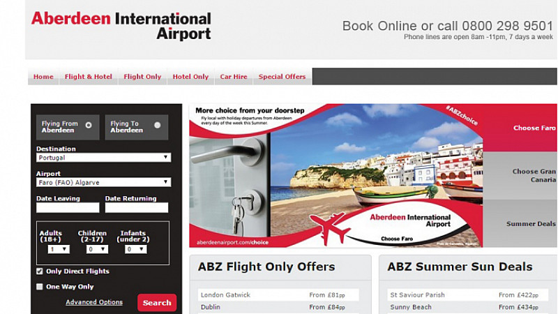Open the Children count dropdown
Screen dimensions: 558x314
coord(97,249)
